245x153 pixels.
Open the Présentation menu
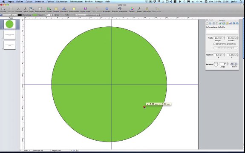[76, 2]
